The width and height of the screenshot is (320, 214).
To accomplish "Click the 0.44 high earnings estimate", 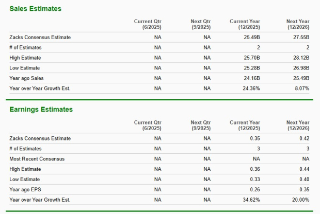I will 304,169.
